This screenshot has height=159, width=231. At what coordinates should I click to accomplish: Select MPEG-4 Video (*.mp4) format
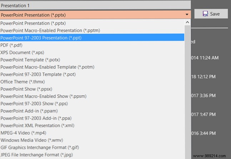point(92,133)
